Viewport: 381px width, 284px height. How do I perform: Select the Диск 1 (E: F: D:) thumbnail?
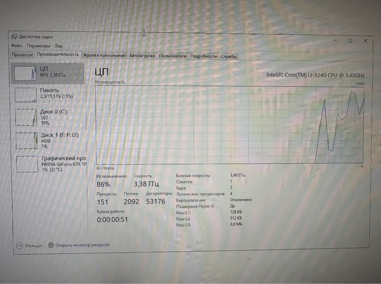pos(27,141)
